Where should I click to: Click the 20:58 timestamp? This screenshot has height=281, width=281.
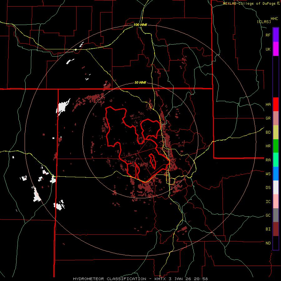pyautogui.click(x=201, y=279)
